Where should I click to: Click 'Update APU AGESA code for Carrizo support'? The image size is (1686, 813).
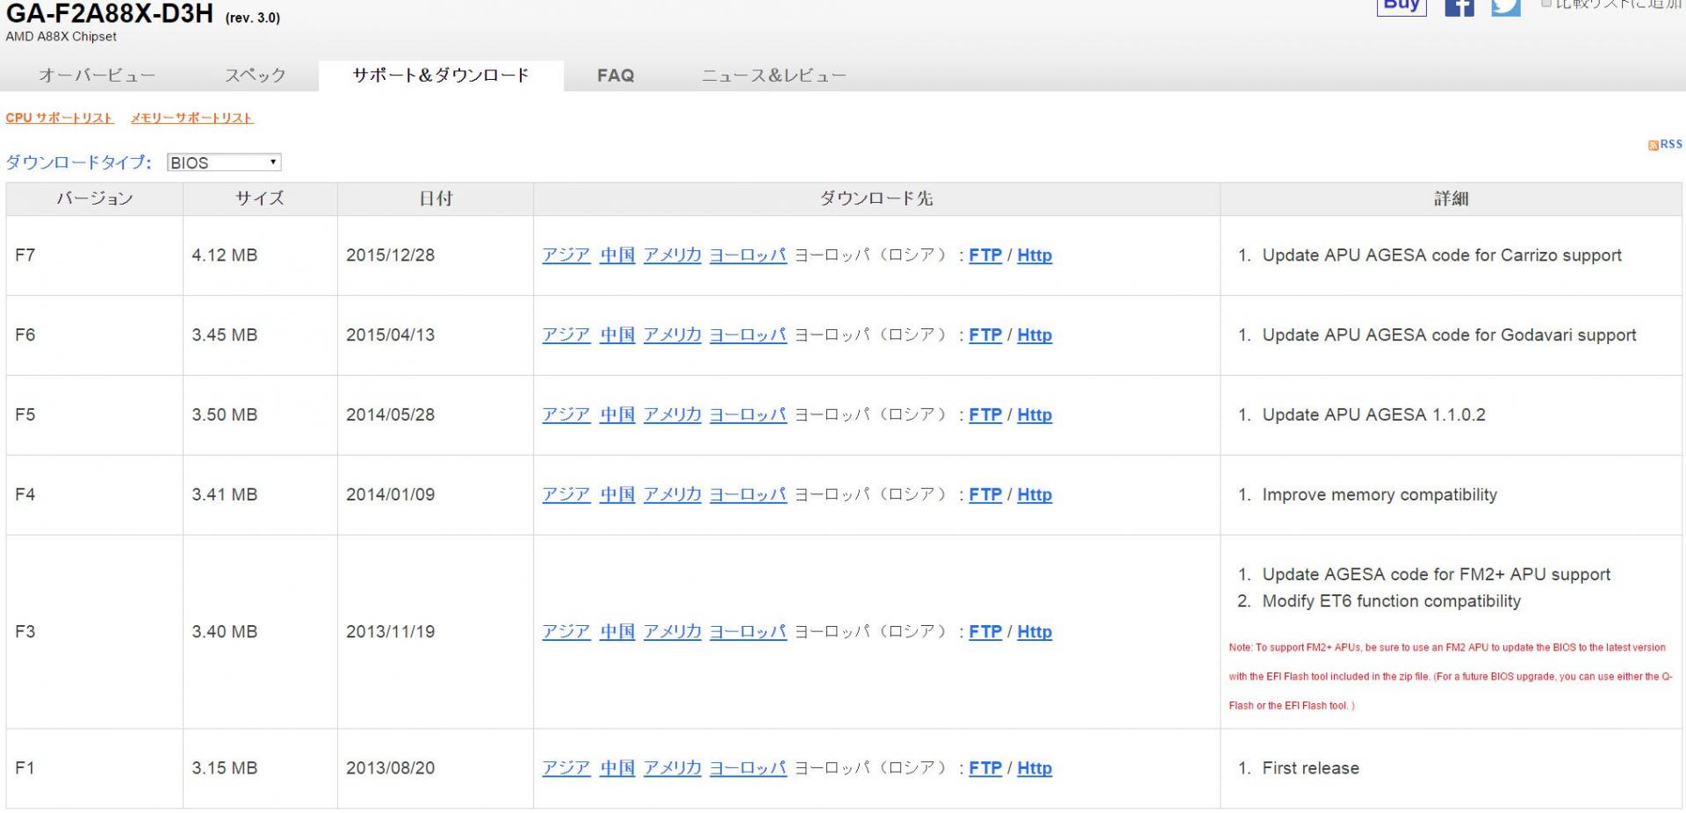(1442, 255)
